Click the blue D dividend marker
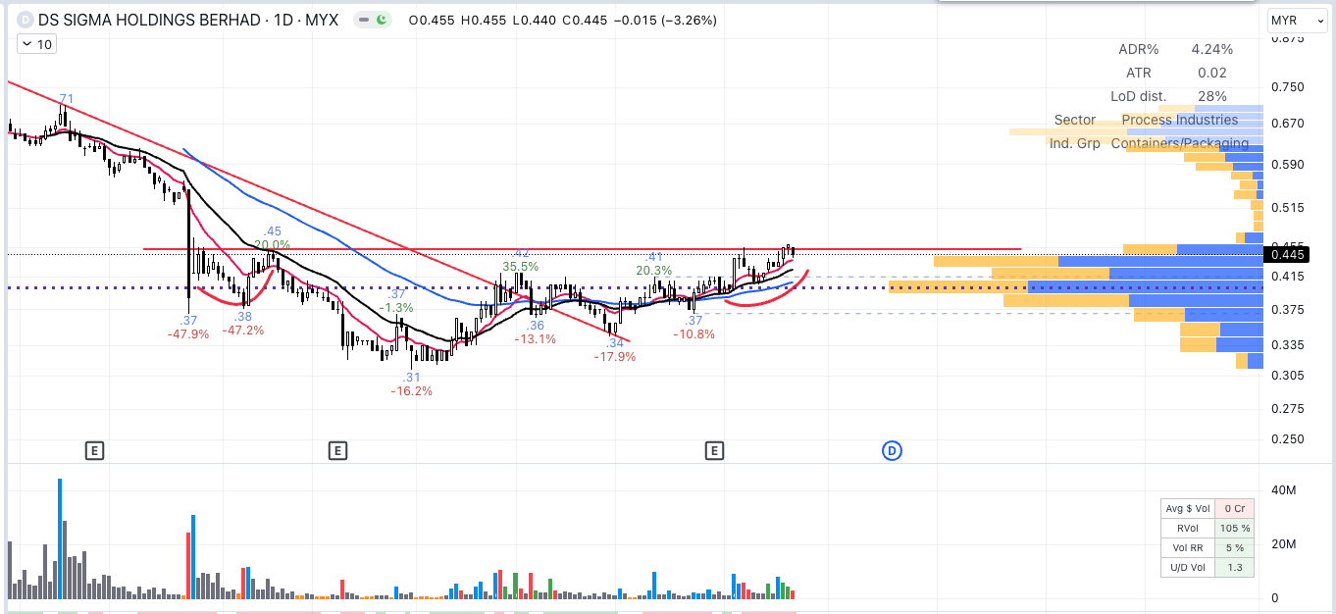Screen dimensions: 1336x614 coord(892,451)
